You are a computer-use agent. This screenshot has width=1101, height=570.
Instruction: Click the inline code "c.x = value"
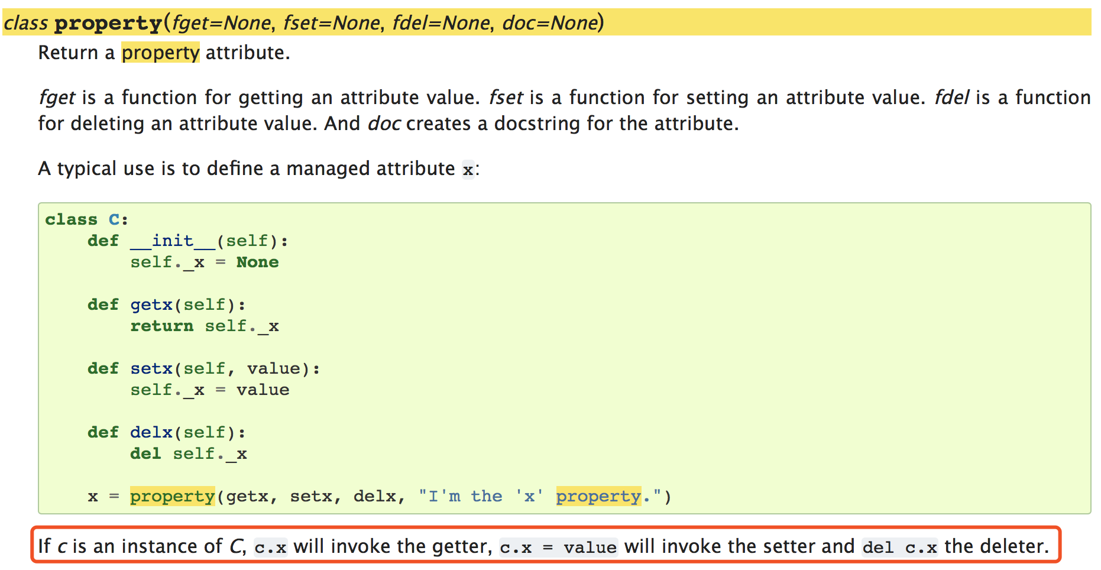click(x=558, y=548)
